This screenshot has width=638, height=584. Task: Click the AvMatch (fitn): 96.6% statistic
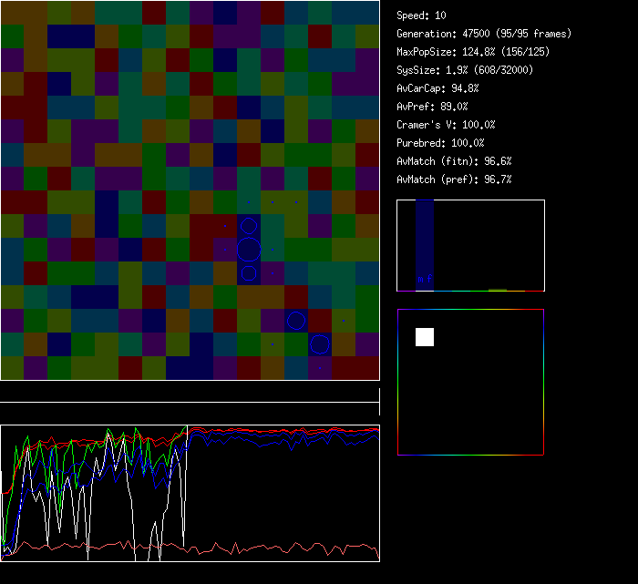(455, 161)
